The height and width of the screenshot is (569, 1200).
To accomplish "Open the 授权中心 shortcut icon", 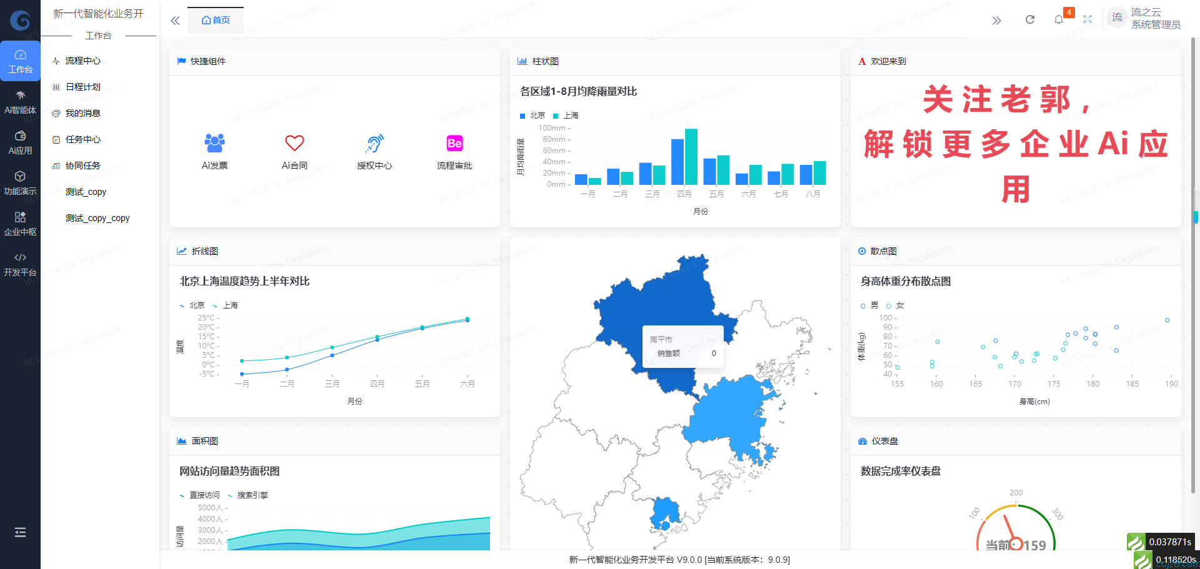I will click(374, 143).
